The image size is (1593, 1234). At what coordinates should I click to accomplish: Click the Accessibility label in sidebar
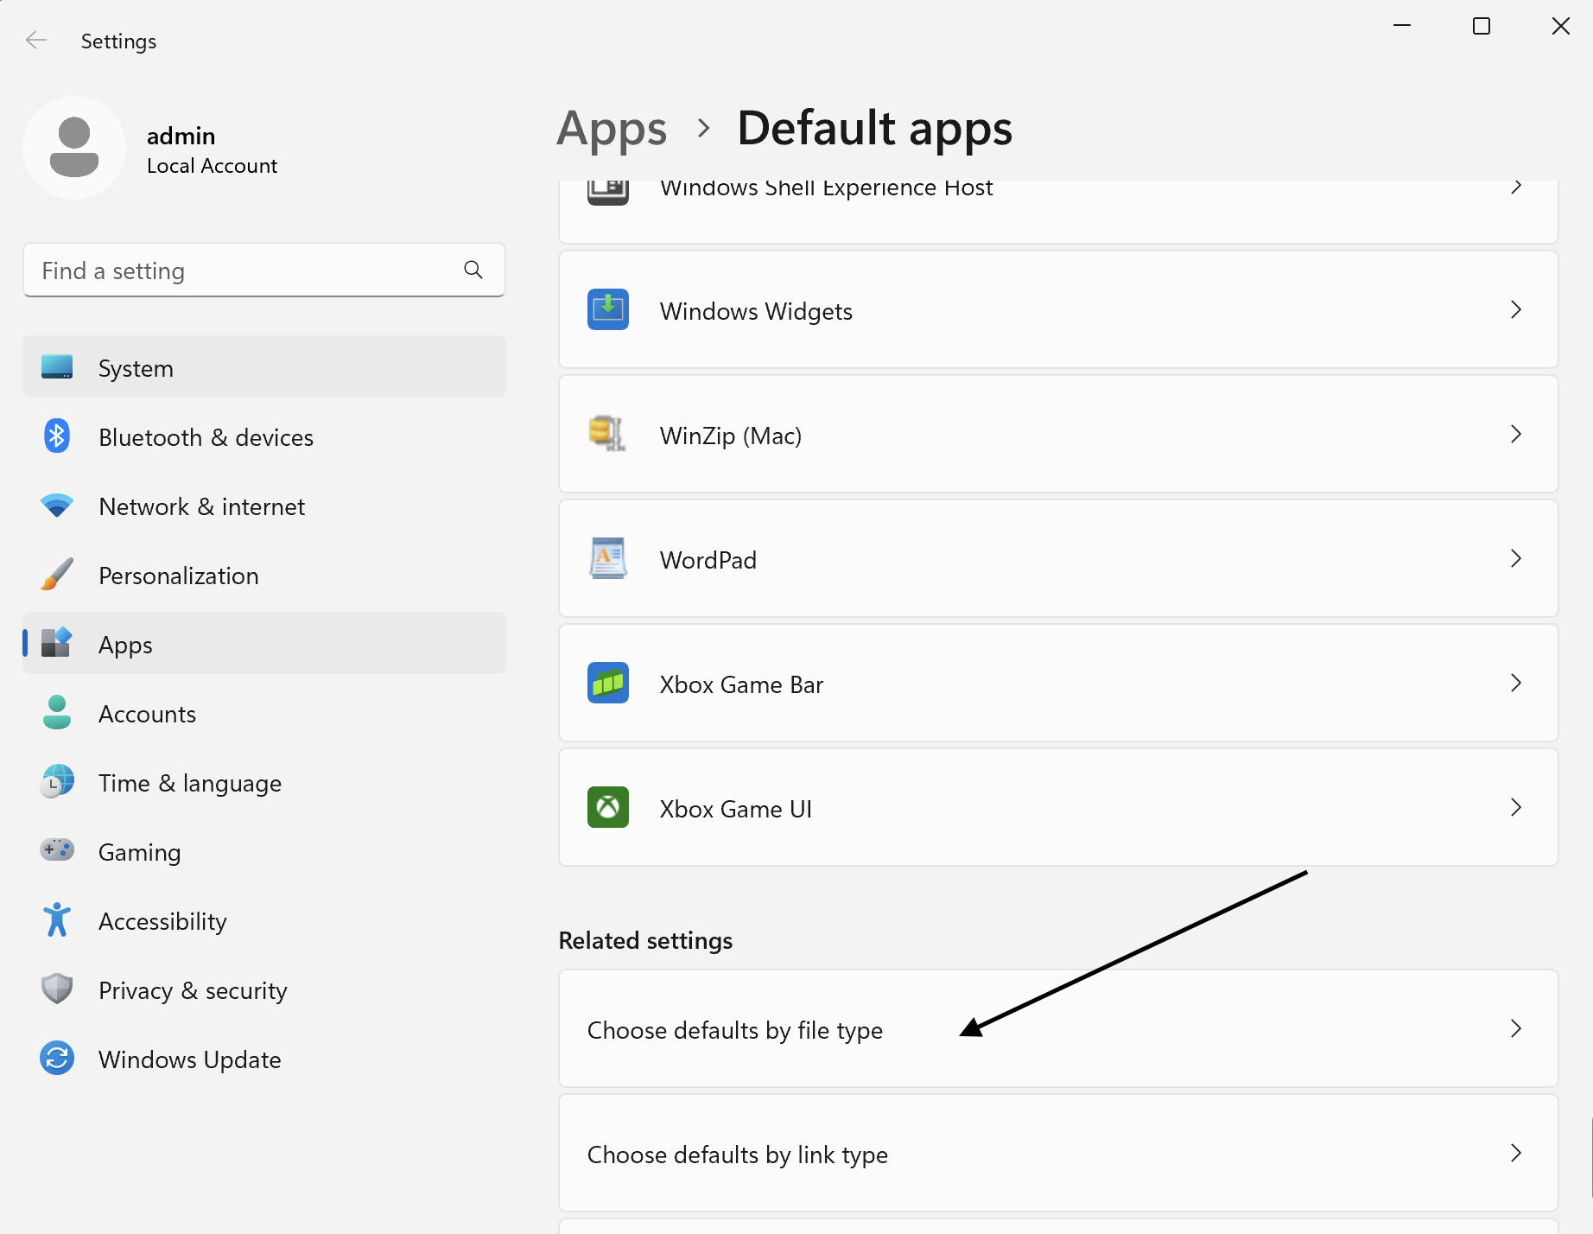tap(162, 921)
